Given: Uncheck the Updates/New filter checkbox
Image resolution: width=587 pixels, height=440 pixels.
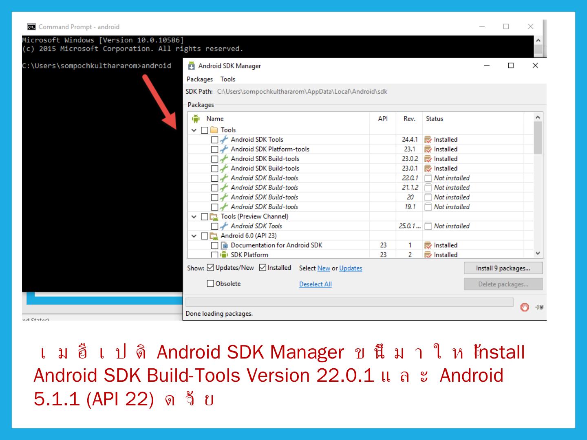Looking at the screenshot, I should [210, 268].
